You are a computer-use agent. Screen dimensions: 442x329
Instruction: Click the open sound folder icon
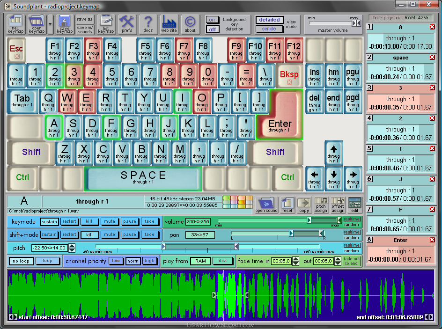click(266, 205)
